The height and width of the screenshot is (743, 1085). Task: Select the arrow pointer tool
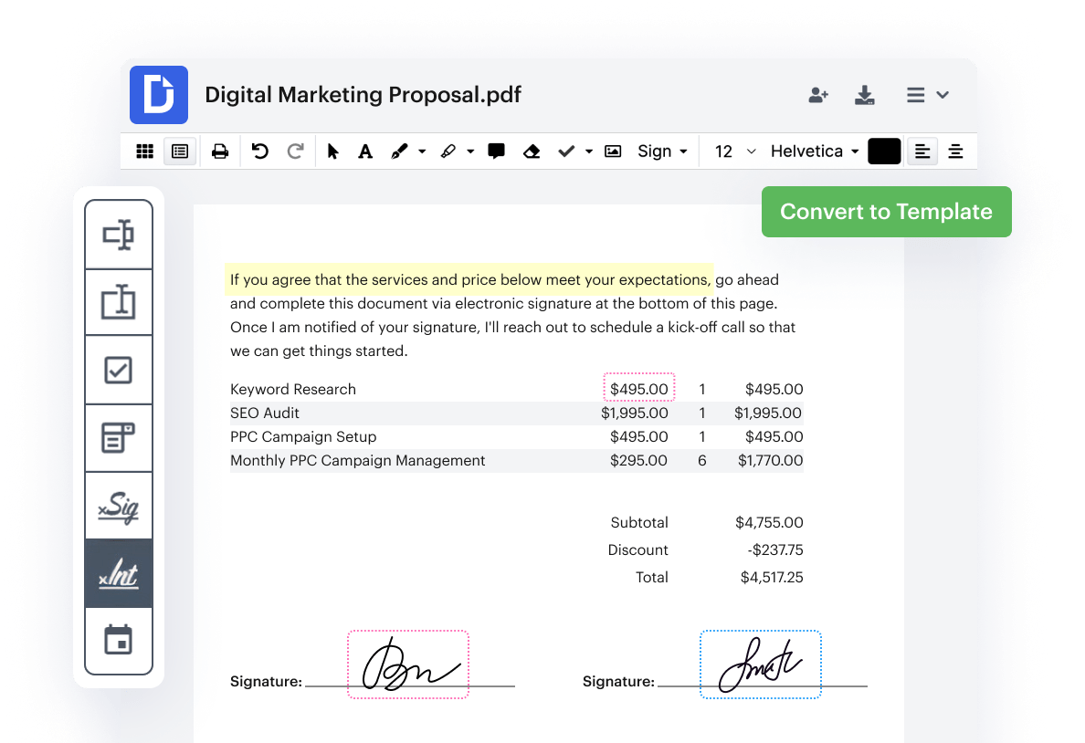pyautogui.click(x=332, y=152)
